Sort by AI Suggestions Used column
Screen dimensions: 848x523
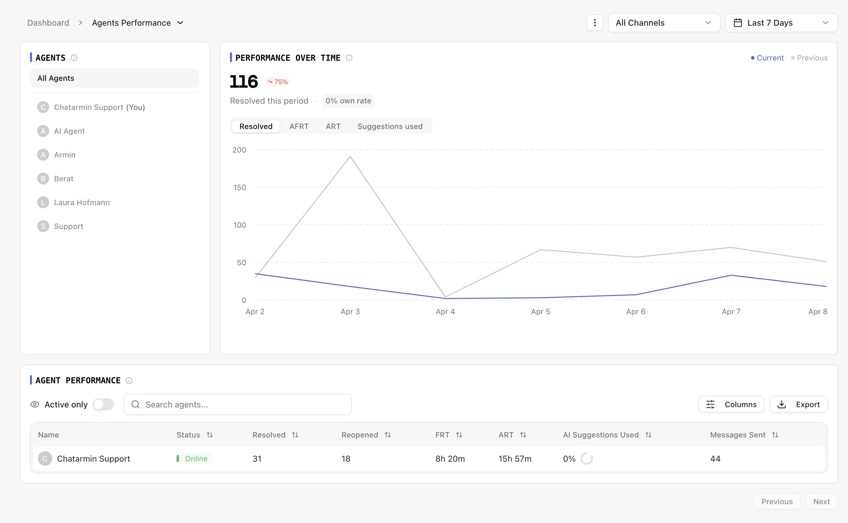tap(648, 435)
